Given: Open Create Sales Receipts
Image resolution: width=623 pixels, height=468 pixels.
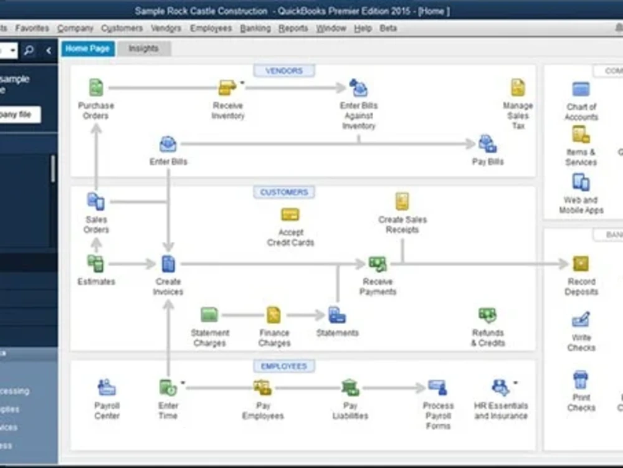Looking at the screenshot, I should [x=402, y=201].
